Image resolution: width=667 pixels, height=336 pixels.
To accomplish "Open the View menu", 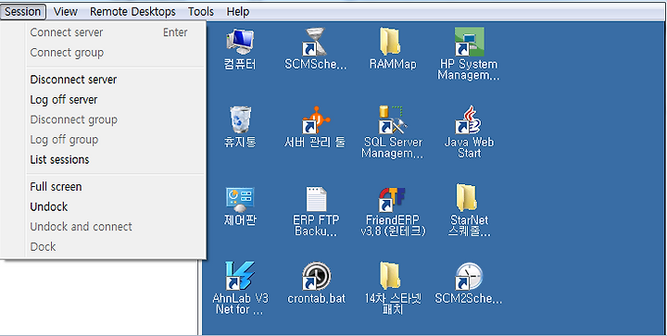I will pyautogui.click(x=66, y=11).
